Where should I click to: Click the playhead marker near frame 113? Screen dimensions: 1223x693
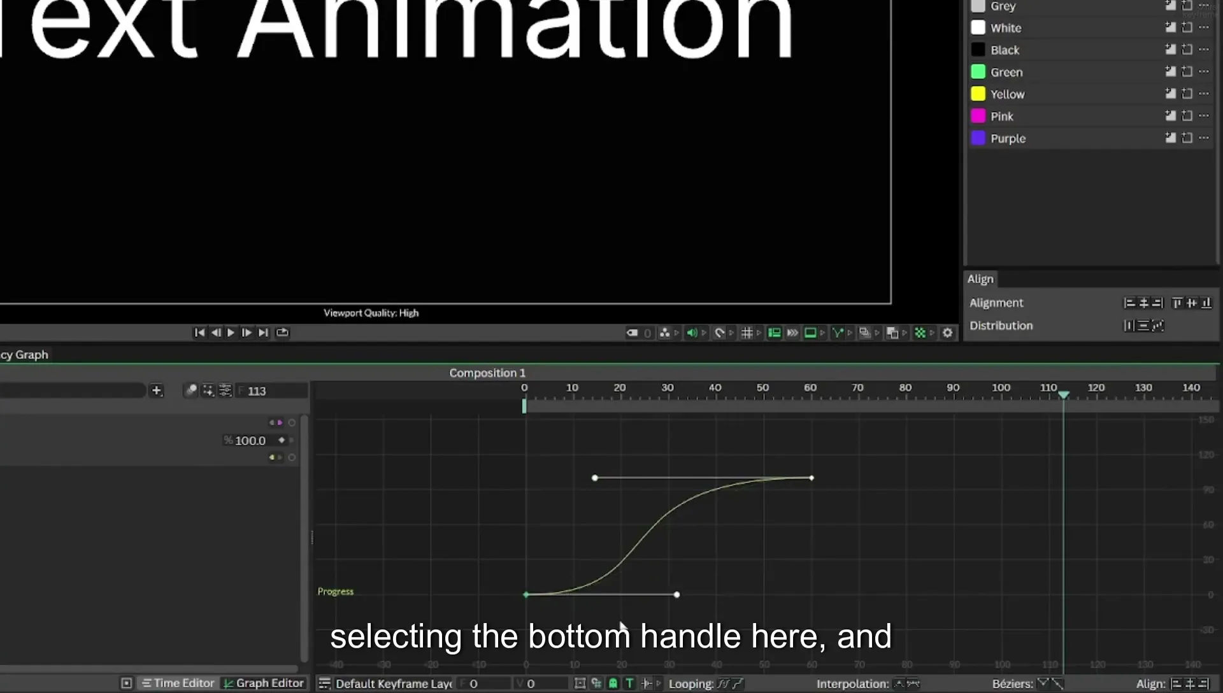point(1064,396)
